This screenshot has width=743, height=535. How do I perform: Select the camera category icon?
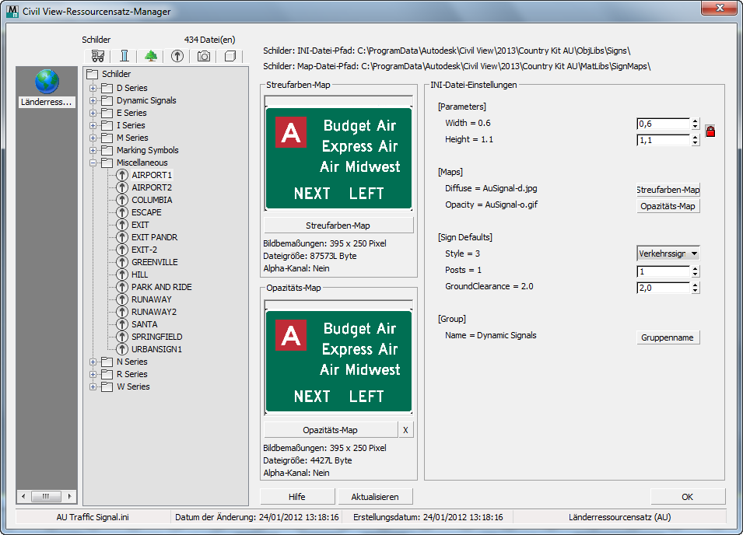tap(204, 56)
